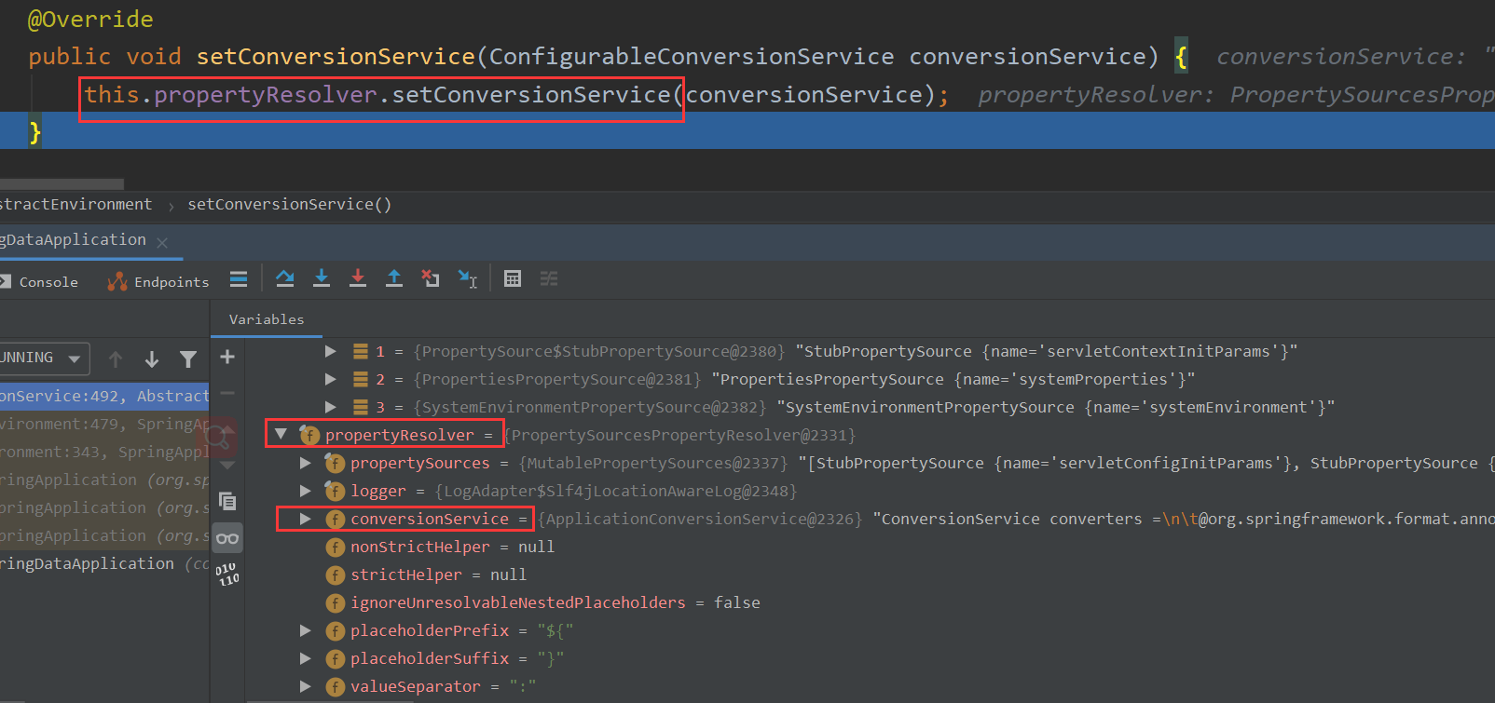The width and height of the screenshot is (1495, 703).
Task: Expand the propertySources field
Action: pos(305,463)
